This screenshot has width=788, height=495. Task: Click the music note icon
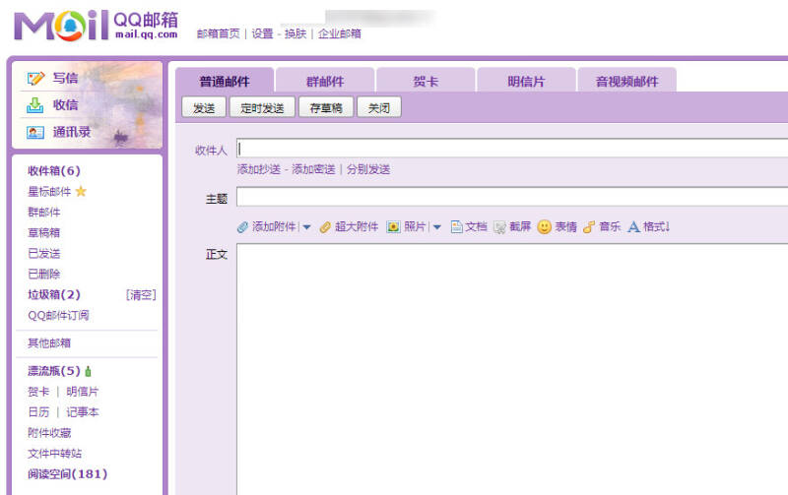[x=589, y=227]
